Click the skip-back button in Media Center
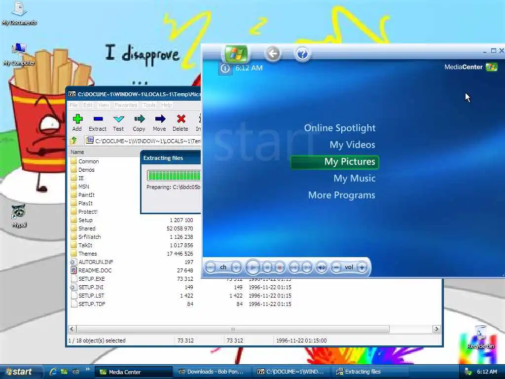The image size is (505, 379). pos(294,267)
